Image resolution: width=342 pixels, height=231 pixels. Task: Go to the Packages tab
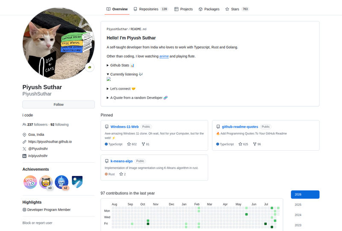click(x=209, y=9)
